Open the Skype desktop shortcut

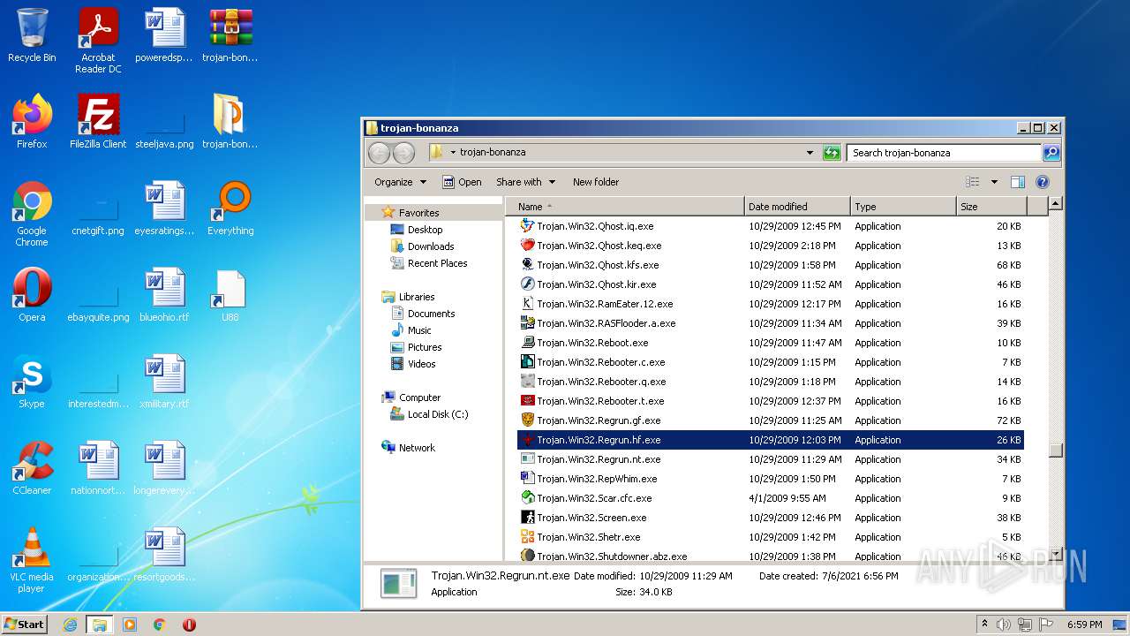pyautogui.click(x=32, y=382)
